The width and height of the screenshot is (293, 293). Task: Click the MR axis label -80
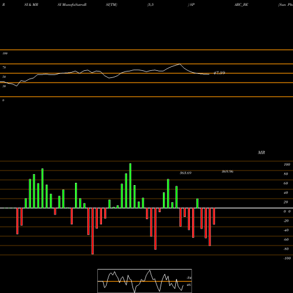[x=286, y=249]
